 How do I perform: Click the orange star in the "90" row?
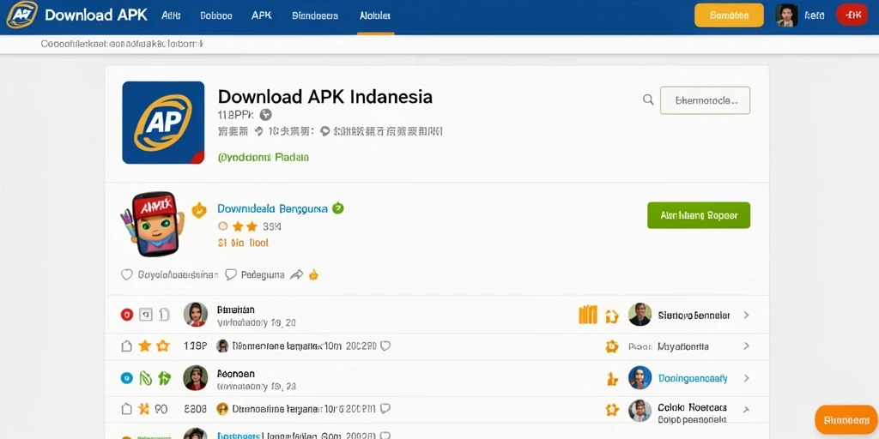pyautogui.click(x=144, y=409)
